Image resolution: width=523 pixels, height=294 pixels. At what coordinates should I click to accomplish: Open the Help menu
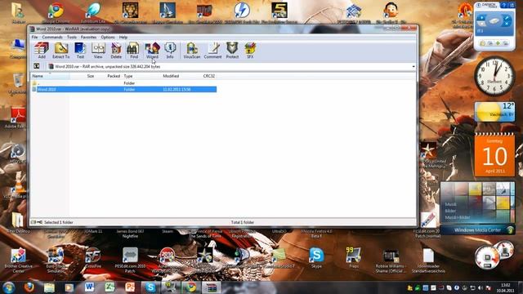tap(123, 37)
